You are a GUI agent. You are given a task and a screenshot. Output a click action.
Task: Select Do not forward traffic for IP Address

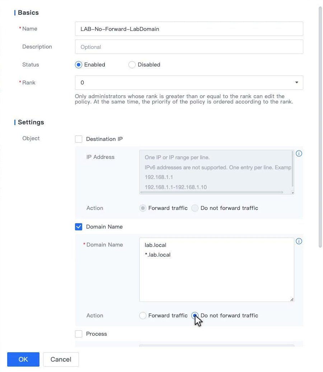pos(195,208)
